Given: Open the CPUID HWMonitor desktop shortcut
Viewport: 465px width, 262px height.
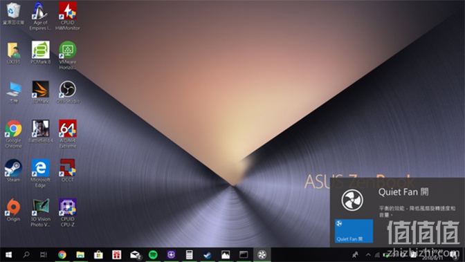Looking at the screenshot, I should point(68,16).
